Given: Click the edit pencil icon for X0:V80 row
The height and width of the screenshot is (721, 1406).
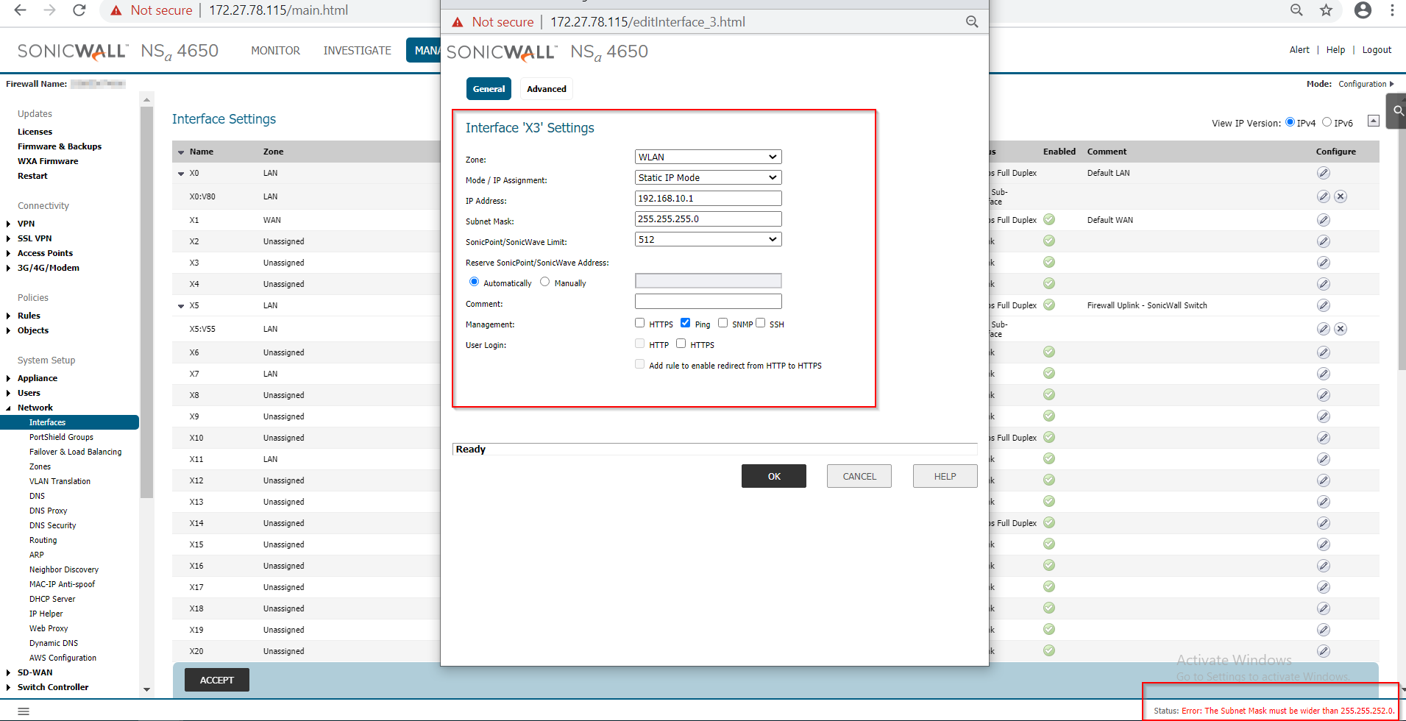Looking at the screenshot, I should pos(1323,196).
